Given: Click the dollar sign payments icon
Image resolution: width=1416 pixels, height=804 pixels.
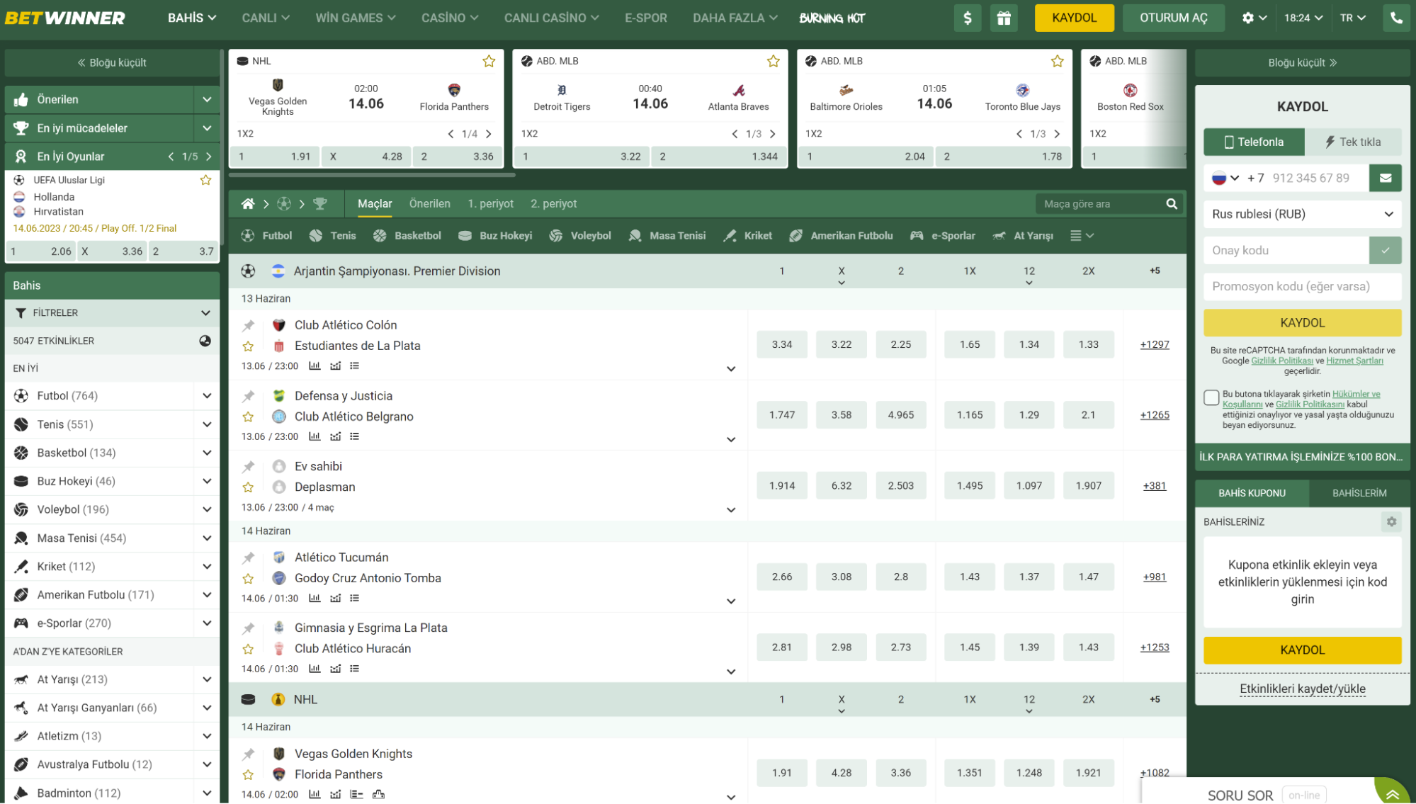Looking at the screenshot, I should 967,18.
